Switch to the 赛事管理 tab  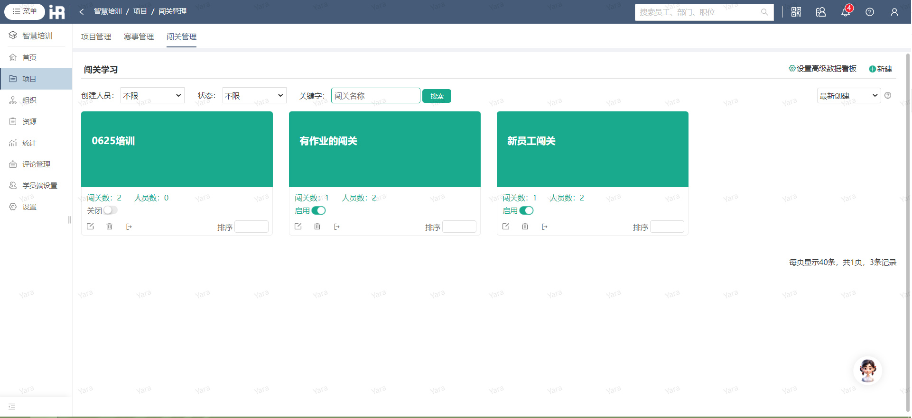tap(139, 36)
